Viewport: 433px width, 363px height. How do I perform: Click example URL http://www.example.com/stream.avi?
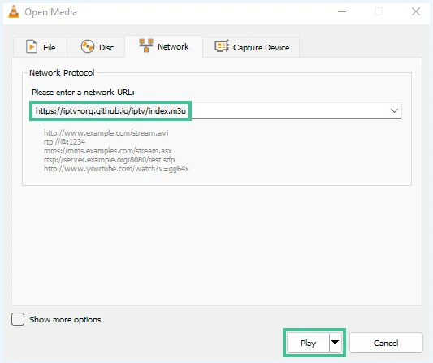coord(106,133)
